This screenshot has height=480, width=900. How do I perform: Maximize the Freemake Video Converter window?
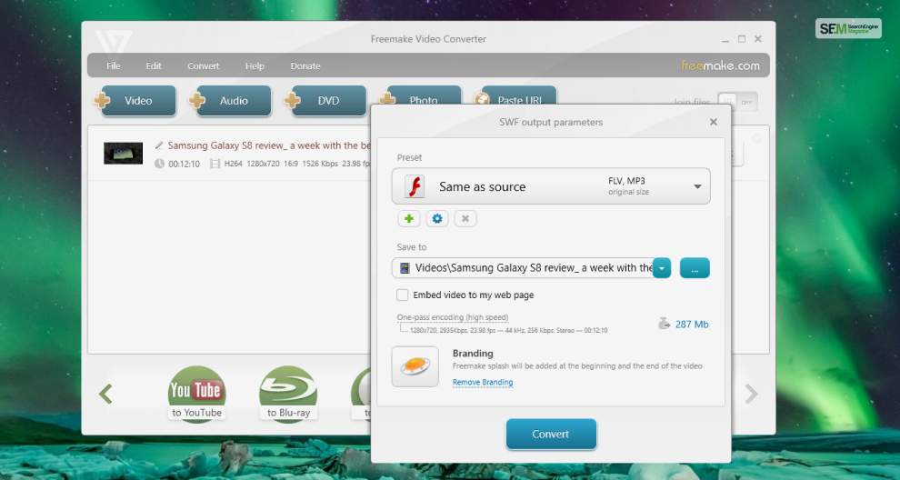[742, 39]
